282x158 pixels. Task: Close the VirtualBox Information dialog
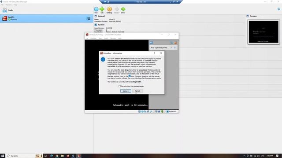pyautogui.click(x=161, y=53)
